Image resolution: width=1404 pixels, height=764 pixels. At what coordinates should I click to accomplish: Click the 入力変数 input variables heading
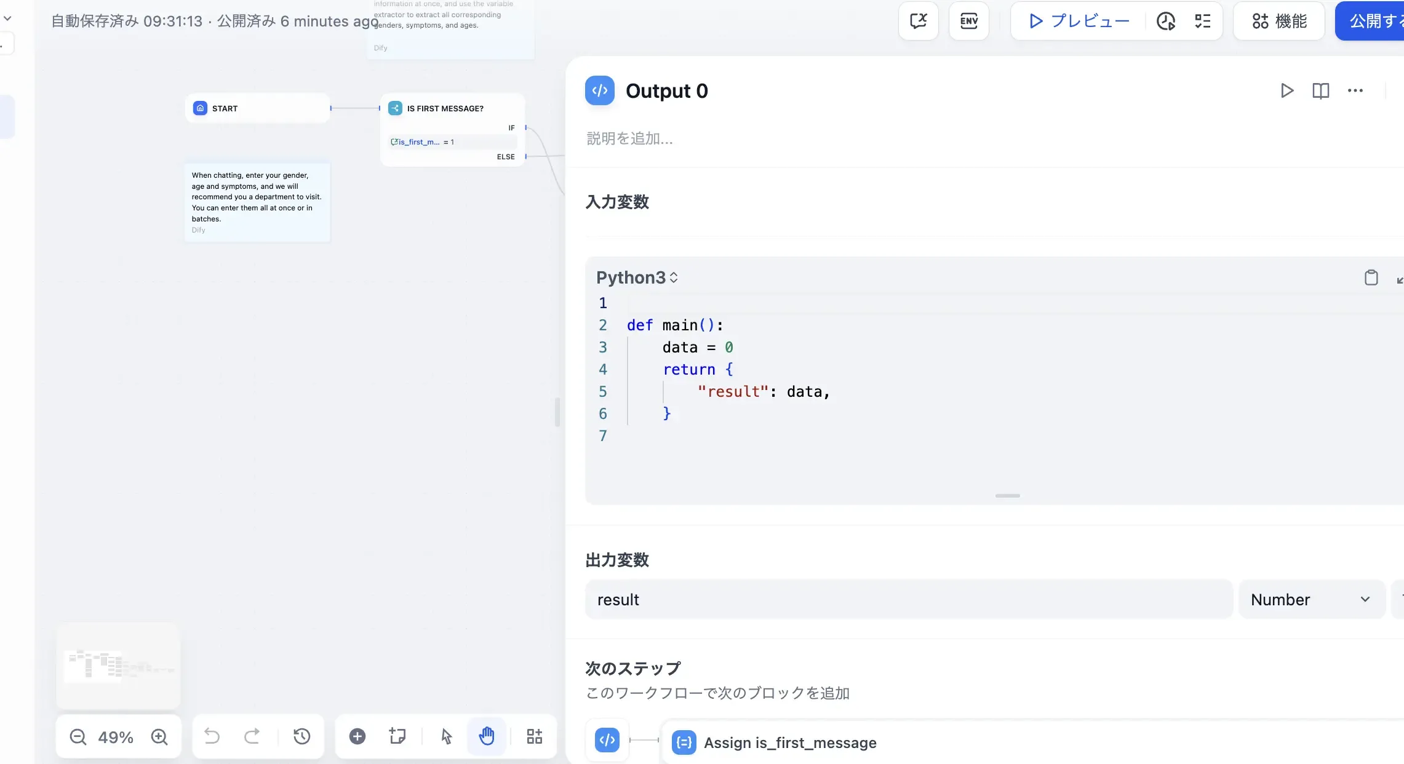(x=617, y=202)
